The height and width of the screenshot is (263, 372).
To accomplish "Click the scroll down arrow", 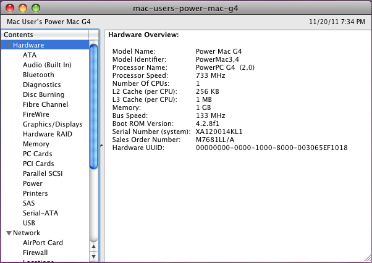I will [x=94, y=257].
